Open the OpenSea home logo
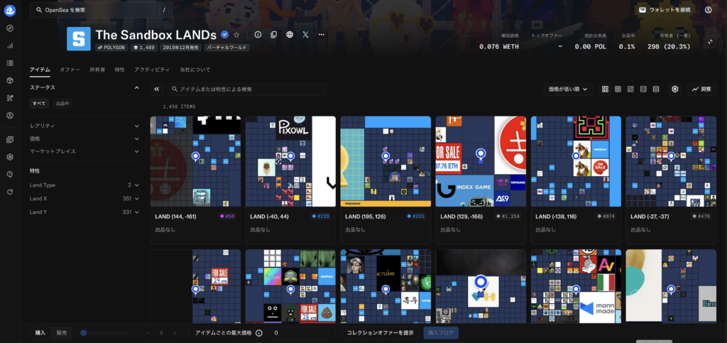The width and height of the screenshot is (727, 343). (10, 11)
